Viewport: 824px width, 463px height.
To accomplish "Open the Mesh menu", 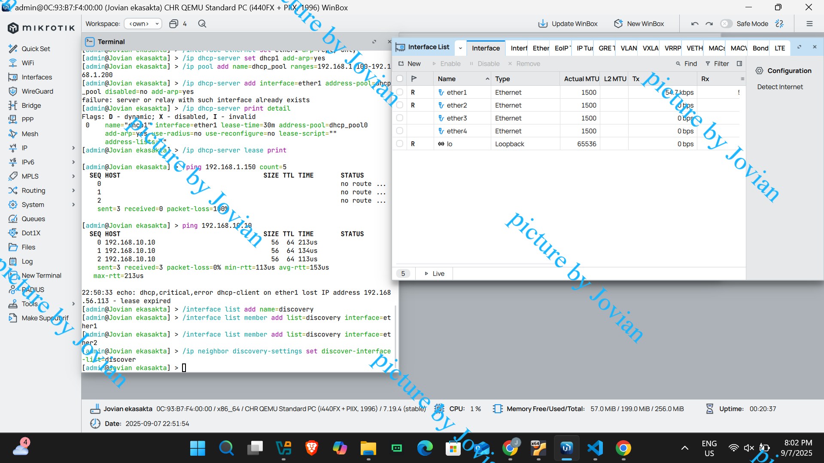I will click(x=30, y=134).
